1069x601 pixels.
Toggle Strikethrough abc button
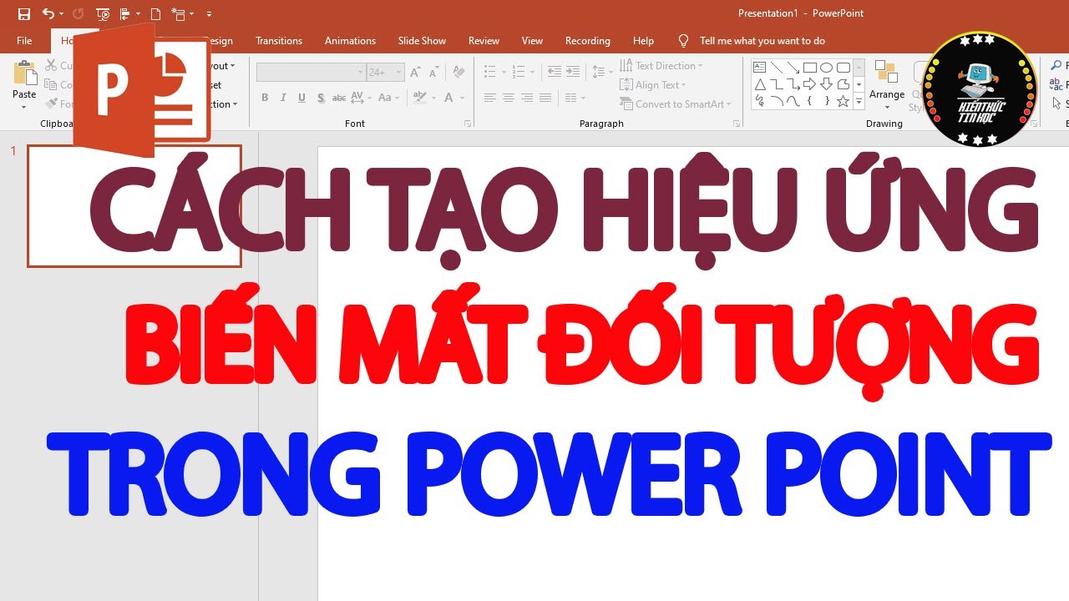click(339, 98)
